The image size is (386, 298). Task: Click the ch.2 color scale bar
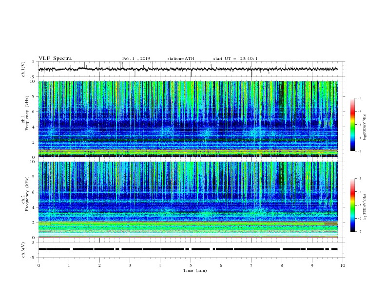(353, 205)
